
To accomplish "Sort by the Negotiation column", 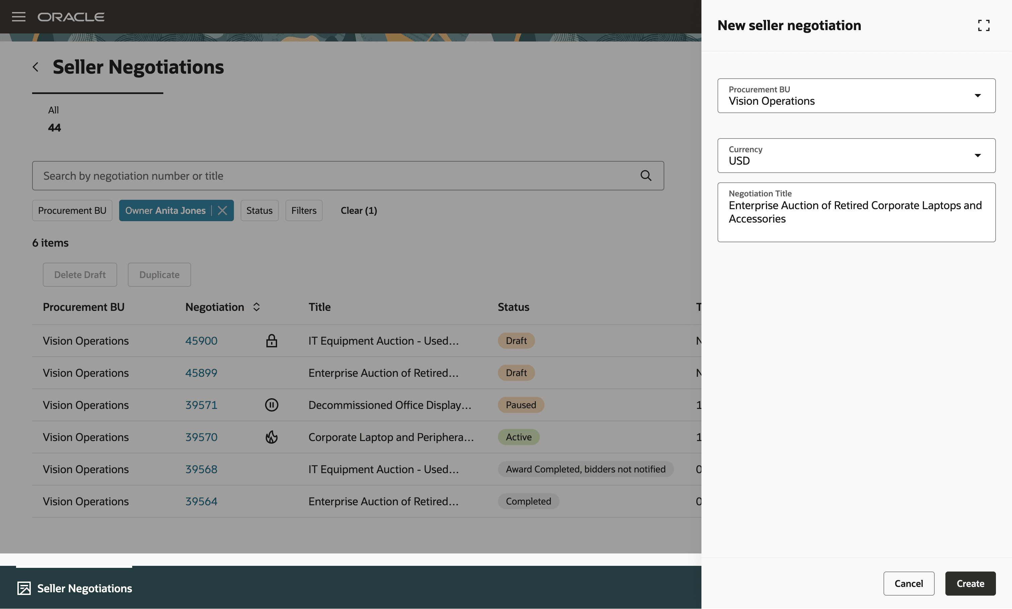I will coord(256,307).
